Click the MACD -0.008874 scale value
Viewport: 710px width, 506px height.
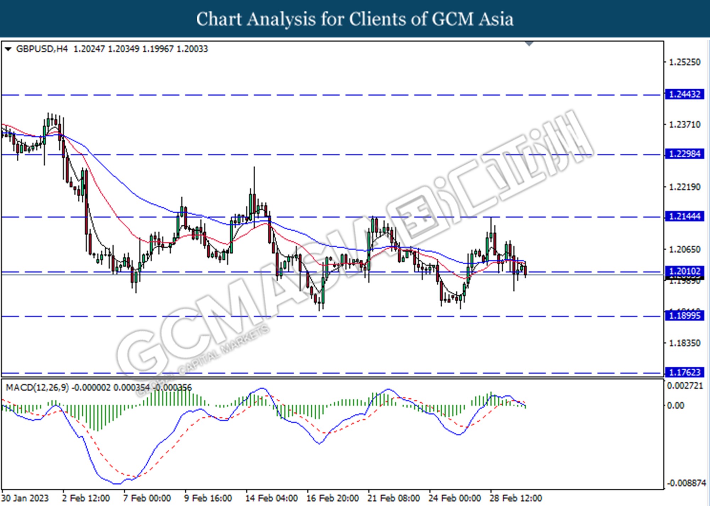(x=686, y=483)
